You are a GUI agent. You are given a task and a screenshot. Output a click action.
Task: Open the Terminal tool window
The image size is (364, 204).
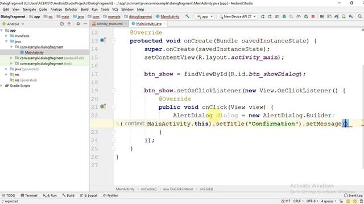pos(29,195)
